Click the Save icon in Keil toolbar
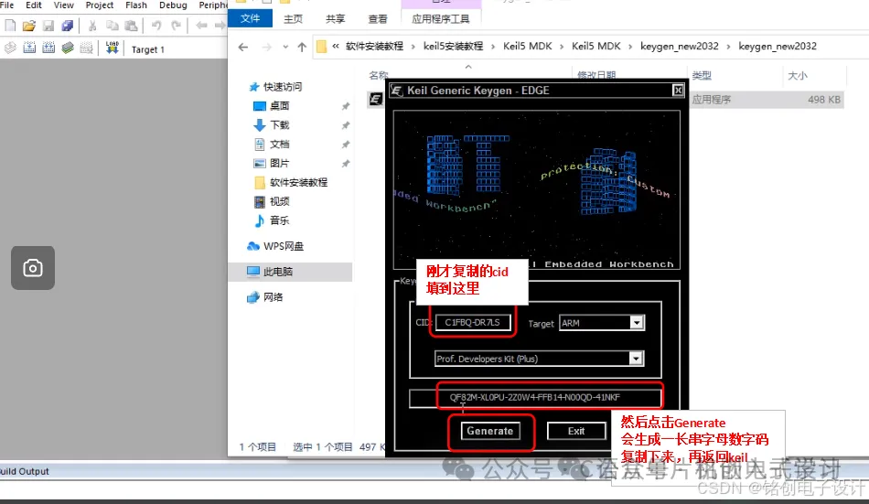This screenshot has height=504, width=869. 48,26
